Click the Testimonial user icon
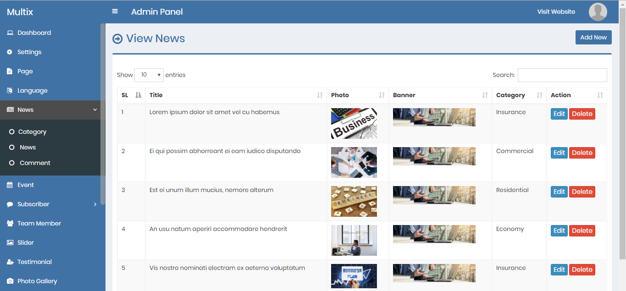This screenshot has height=291, width=626. coord(10,262)
